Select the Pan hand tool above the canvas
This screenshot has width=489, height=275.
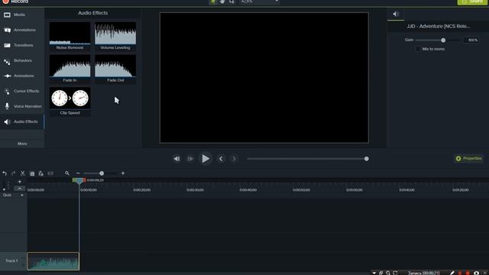coord(222,2)
